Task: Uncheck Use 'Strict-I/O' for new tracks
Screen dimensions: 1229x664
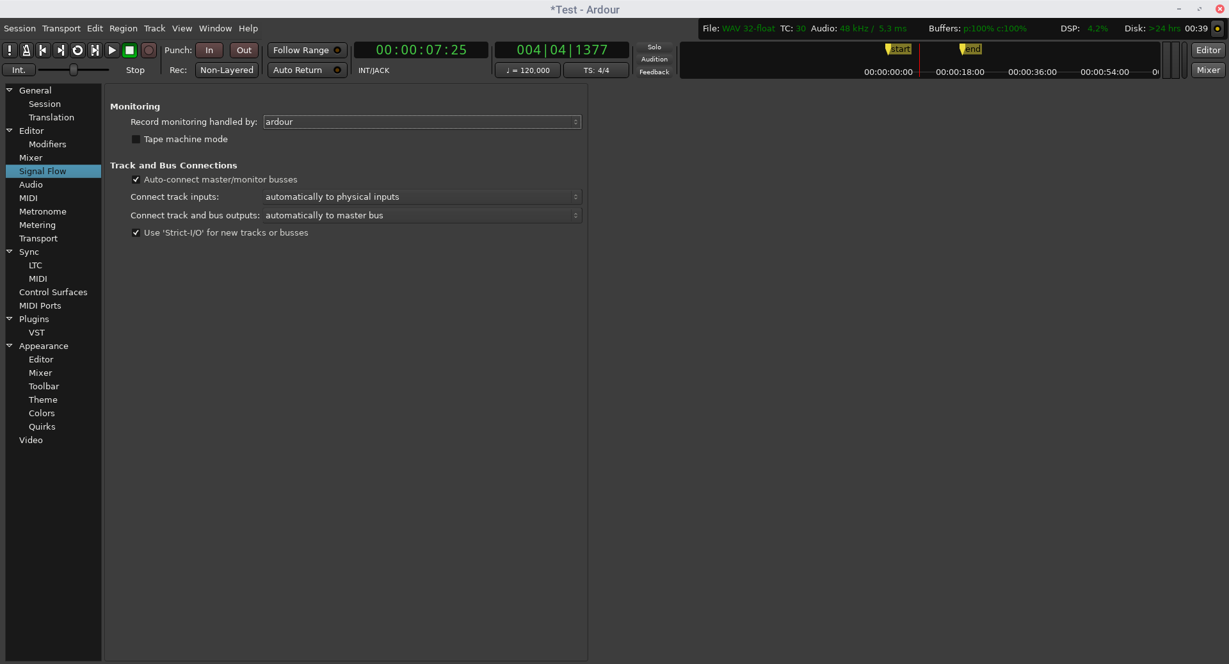Action: pos(136,232)
